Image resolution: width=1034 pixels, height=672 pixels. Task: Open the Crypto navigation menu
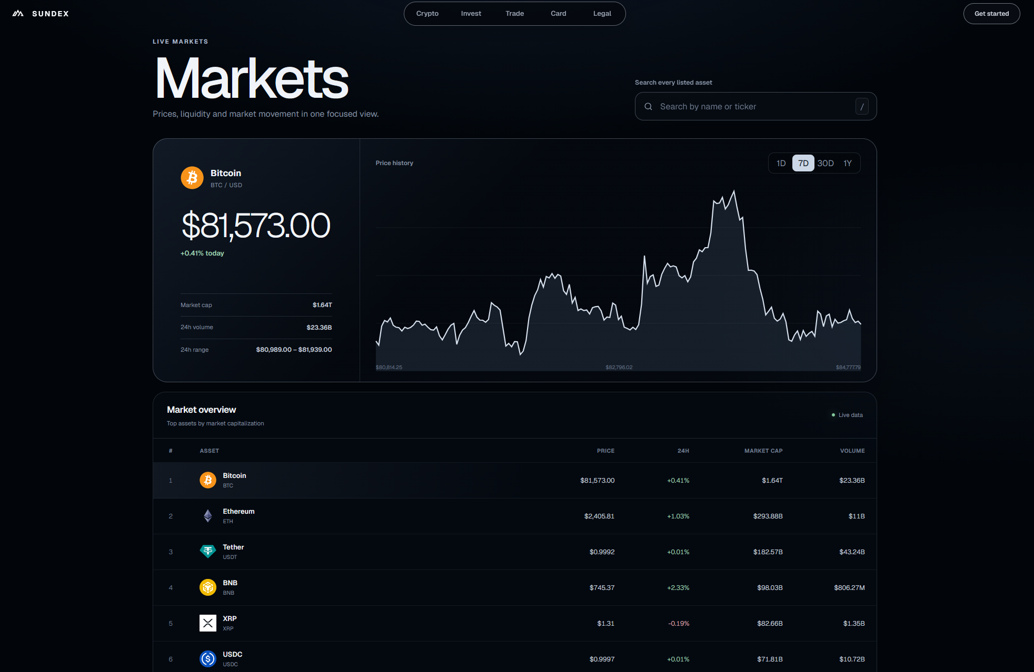[427, 14]
